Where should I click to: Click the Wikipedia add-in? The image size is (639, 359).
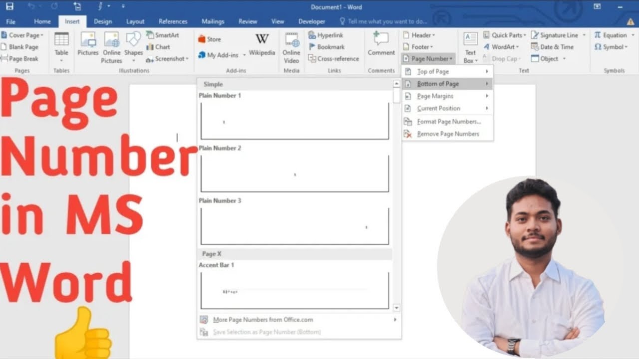pyautogui.click(x=262, y=45)
